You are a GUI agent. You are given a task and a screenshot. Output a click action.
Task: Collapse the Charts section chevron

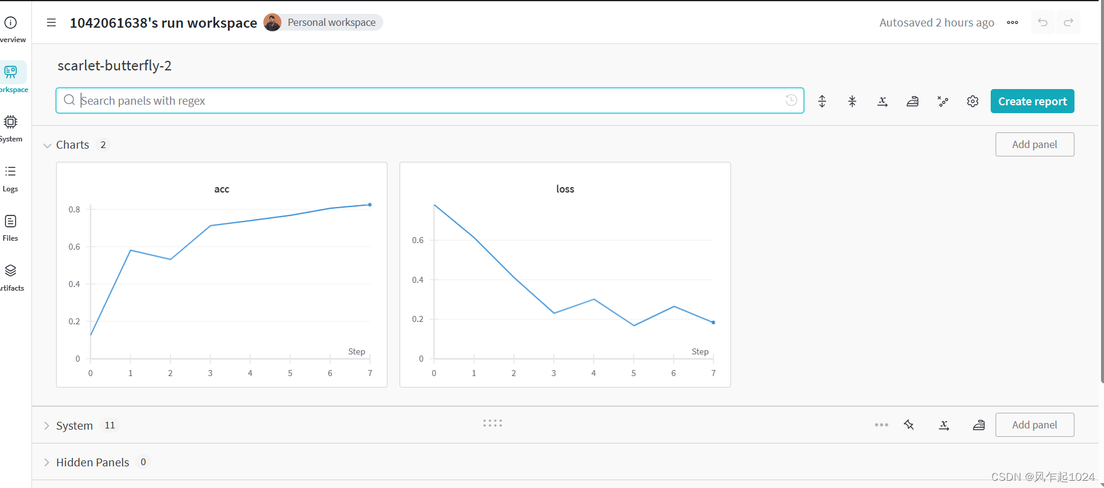coord(47,146)
